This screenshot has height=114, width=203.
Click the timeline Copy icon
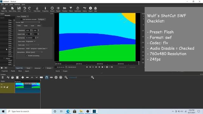pyautogui.click(x=13, y=77)
